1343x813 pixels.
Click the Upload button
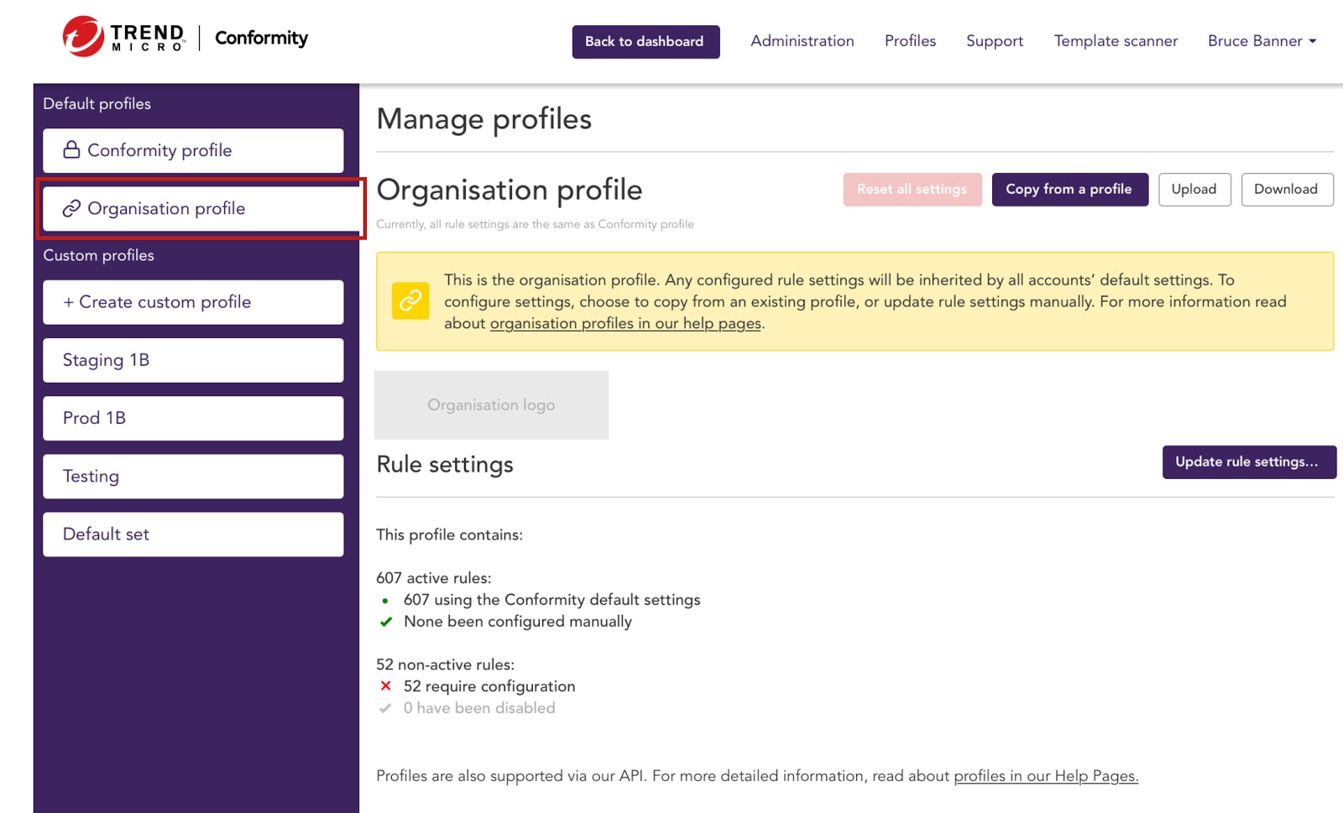point(1194,190)
